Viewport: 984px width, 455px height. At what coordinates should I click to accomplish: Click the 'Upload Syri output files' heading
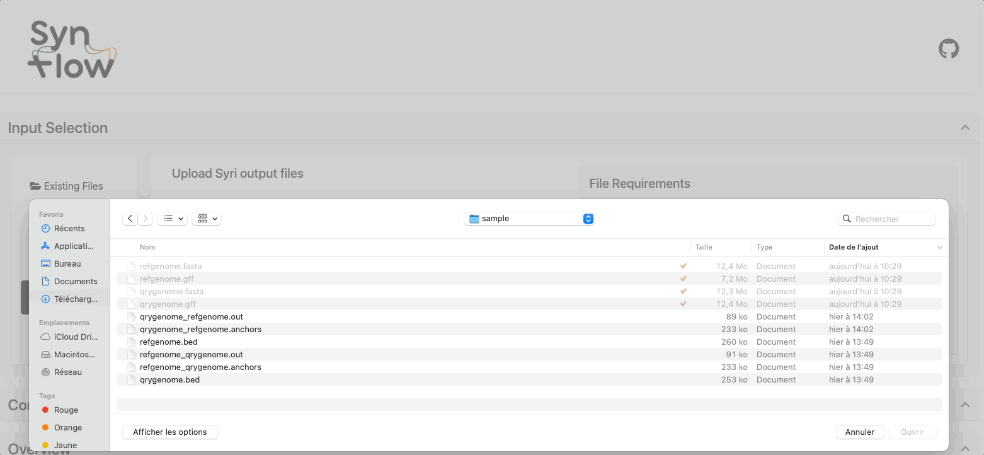[237, 173]
